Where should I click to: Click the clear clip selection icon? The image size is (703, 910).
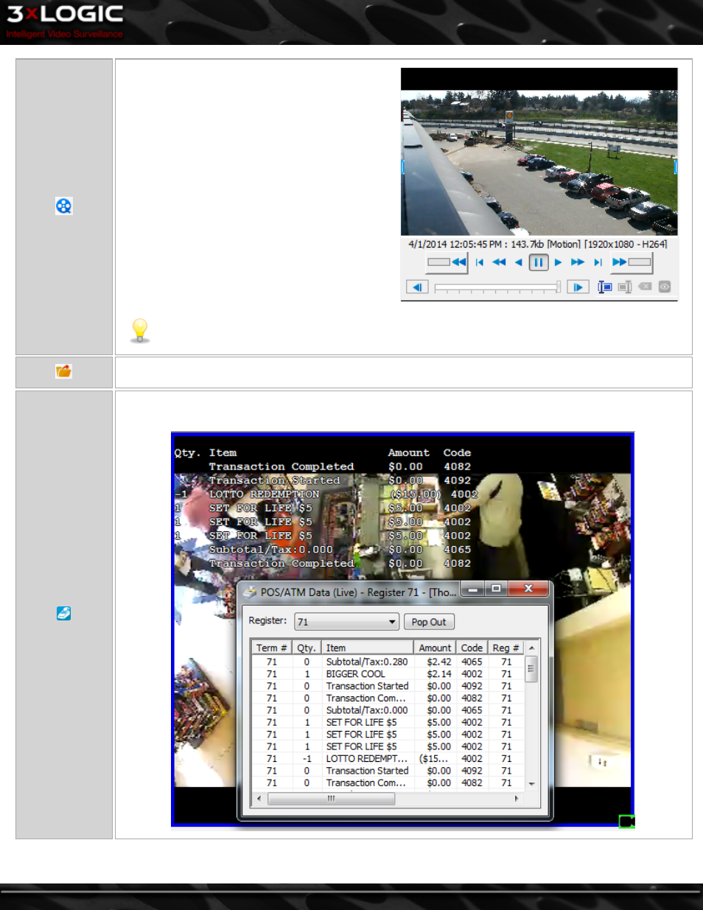pos(645,287)
